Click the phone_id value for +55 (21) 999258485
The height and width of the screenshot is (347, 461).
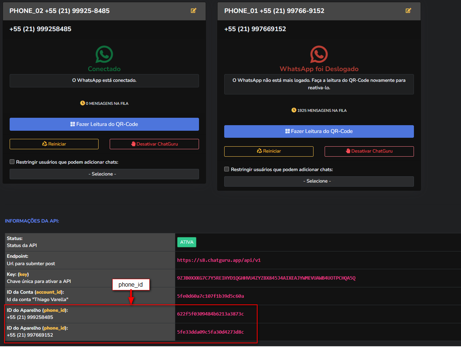pos(210,314)
